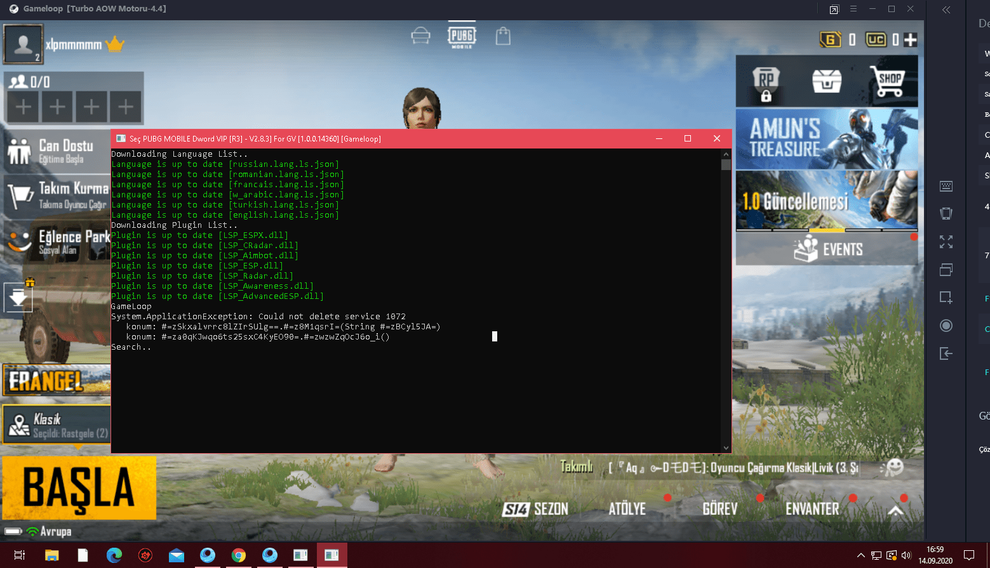
Task: Start recording with the sidebar record icon
Action: tap(946, 326)
